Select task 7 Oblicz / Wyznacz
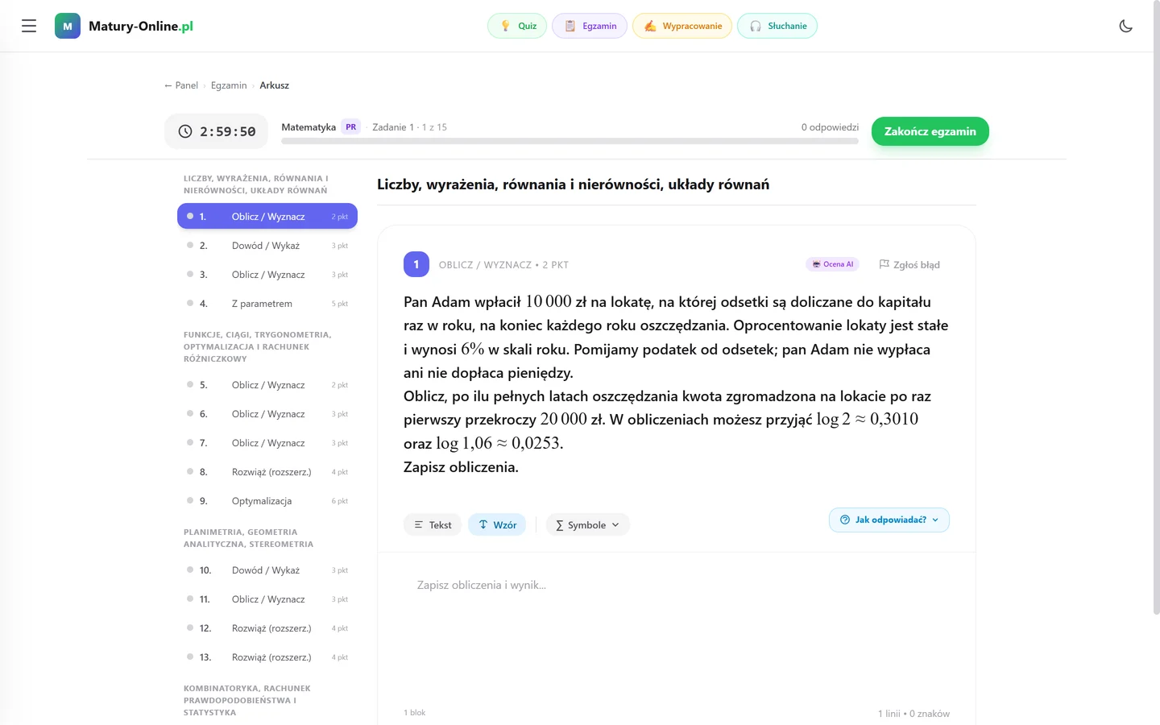 pos(267,443)
